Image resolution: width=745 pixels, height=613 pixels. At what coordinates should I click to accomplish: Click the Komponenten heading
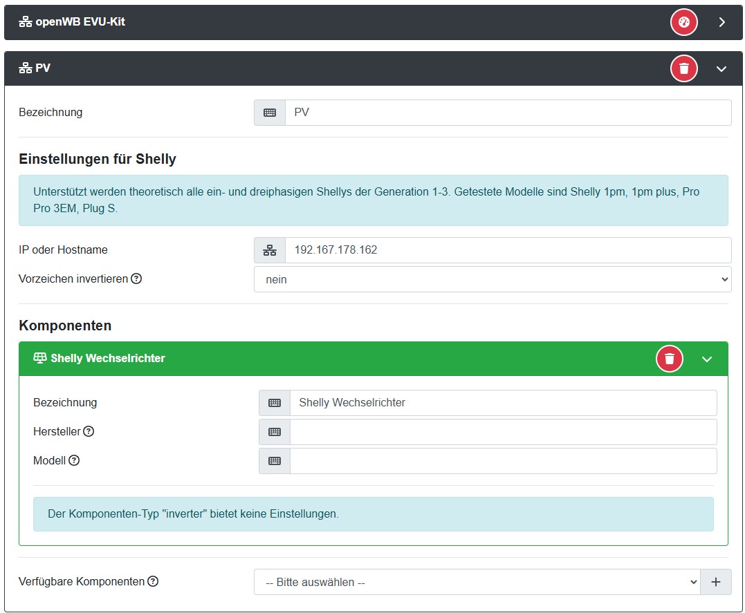coord(65,326)
